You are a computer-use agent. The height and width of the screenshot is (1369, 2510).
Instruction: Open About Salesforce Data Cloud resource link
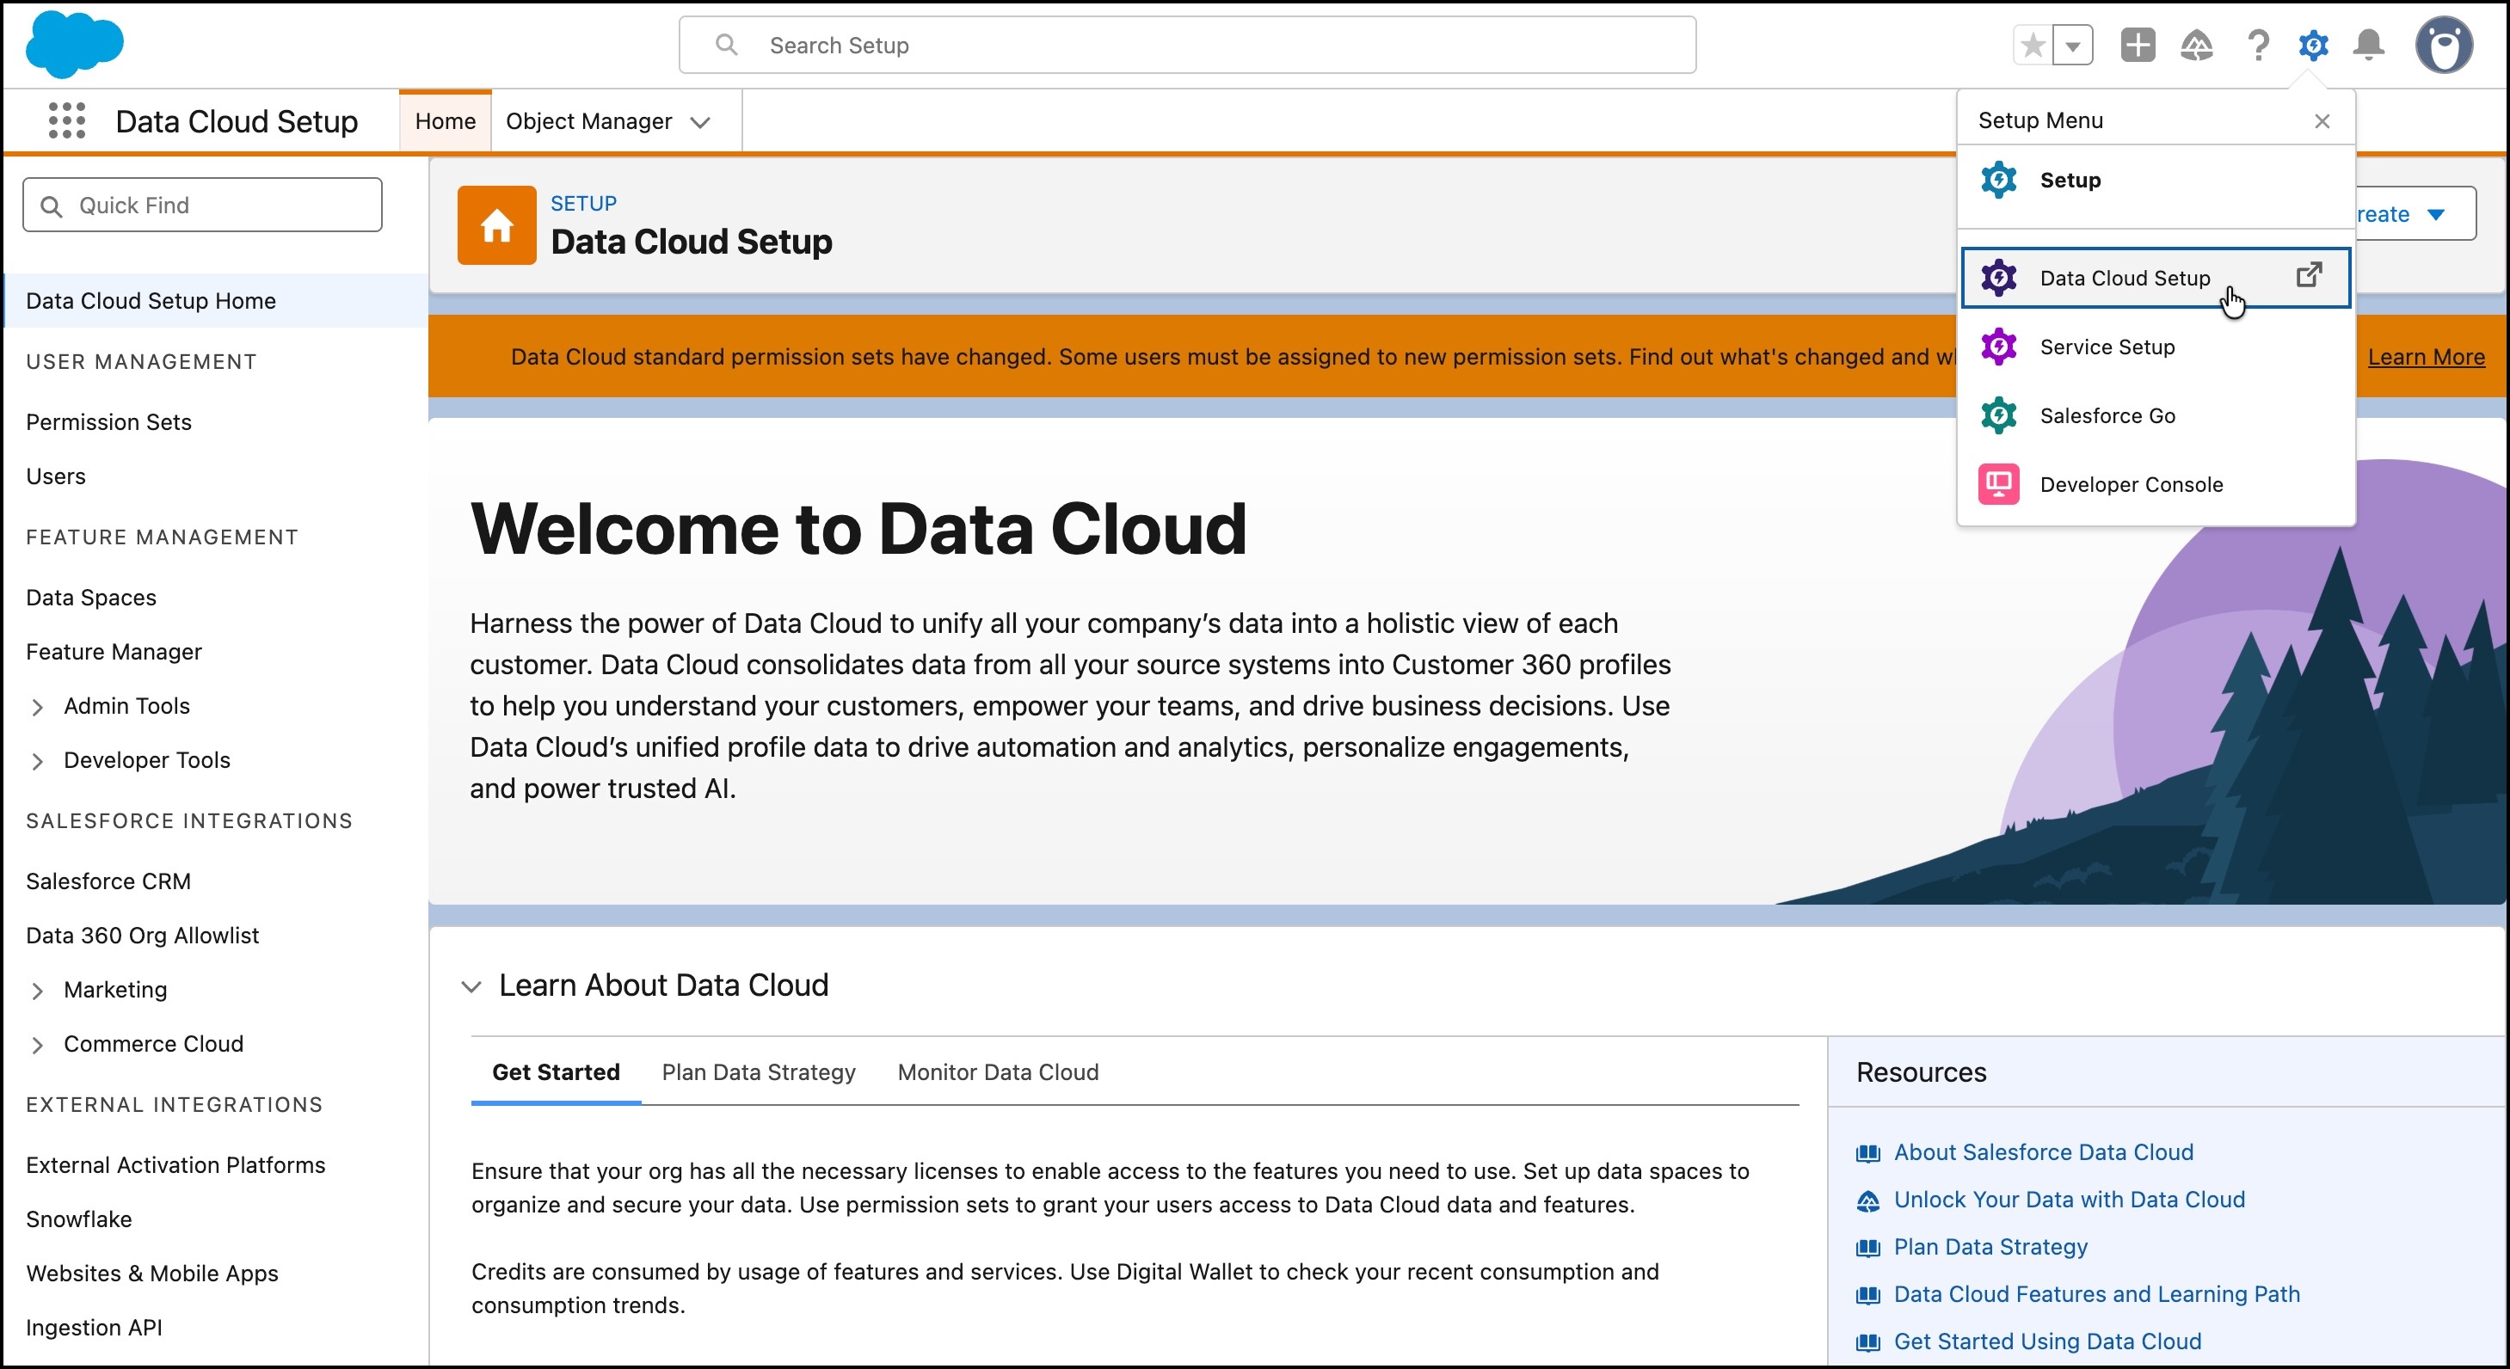tap(2043, 1151)
